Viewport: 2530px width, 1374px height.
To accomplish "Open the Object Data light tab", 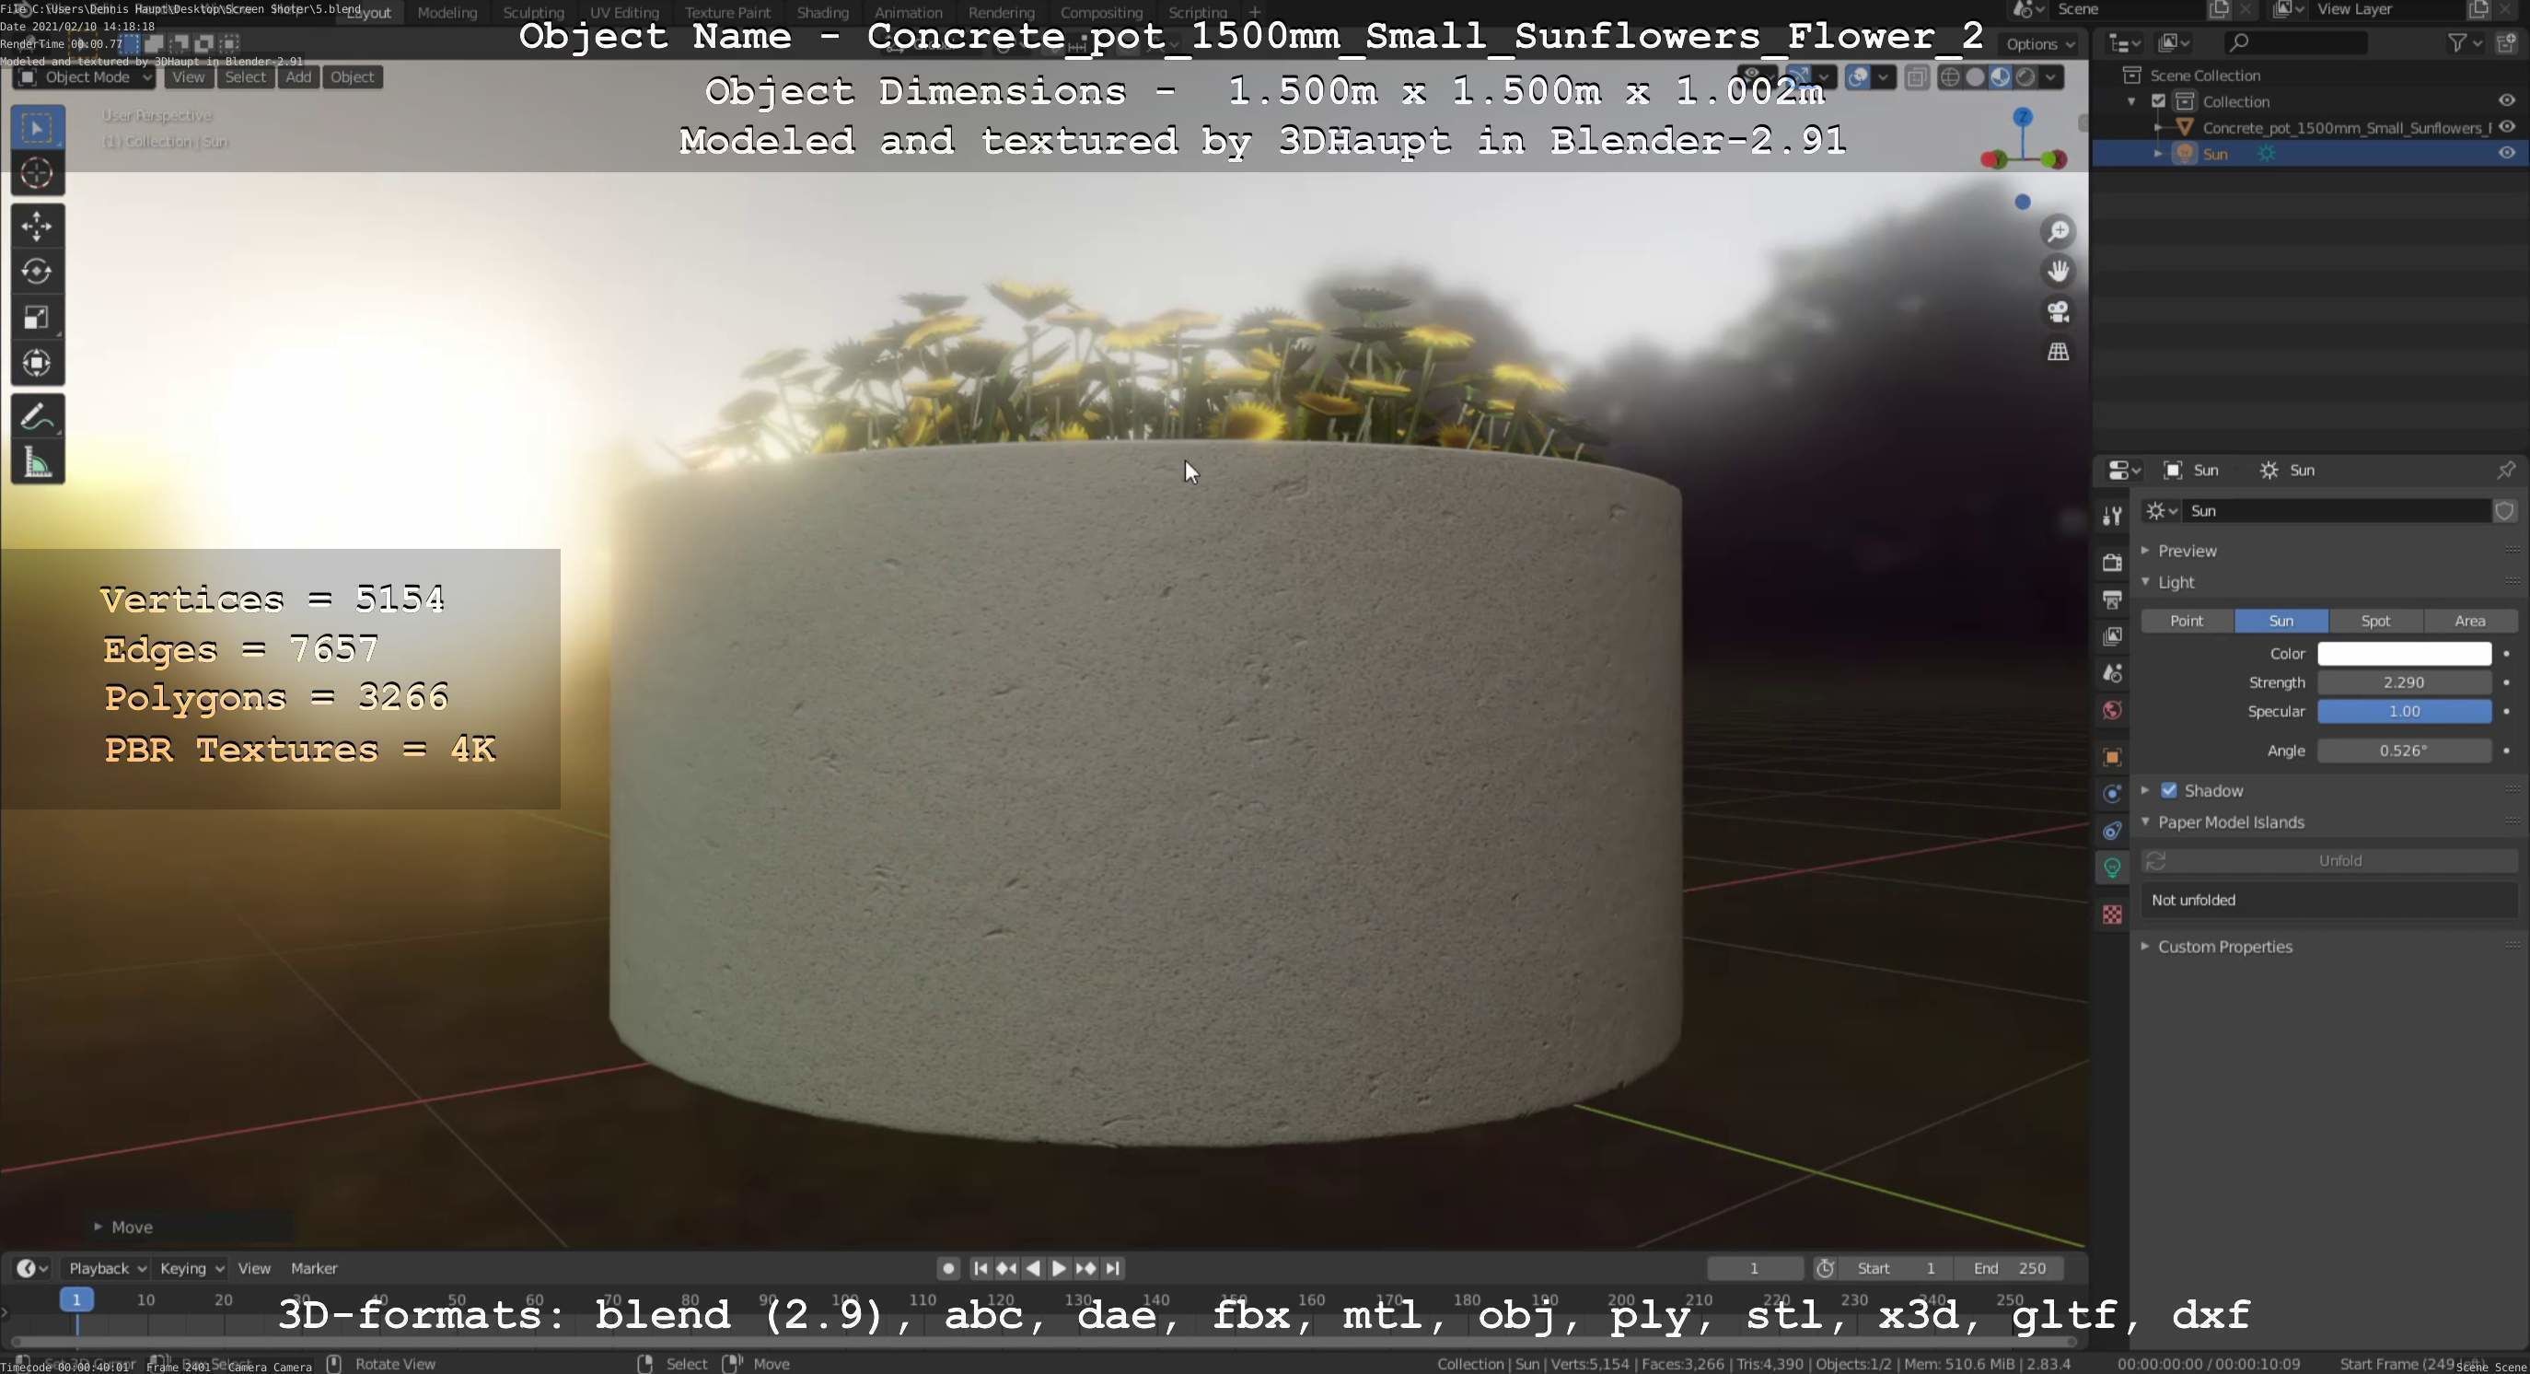I will [x=2112, y=868].
